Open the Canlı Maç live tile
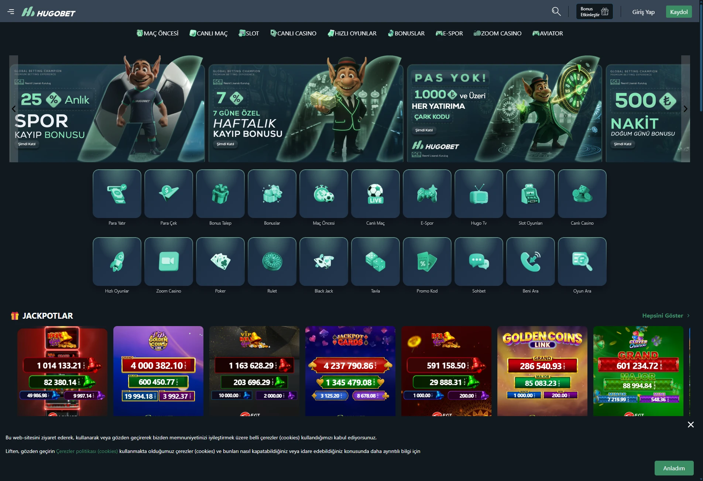The width and height of the screenshot is (703, 481). (375, 194)
